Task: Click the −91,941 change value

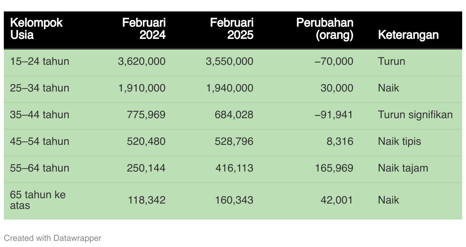Action: [334, 115]
